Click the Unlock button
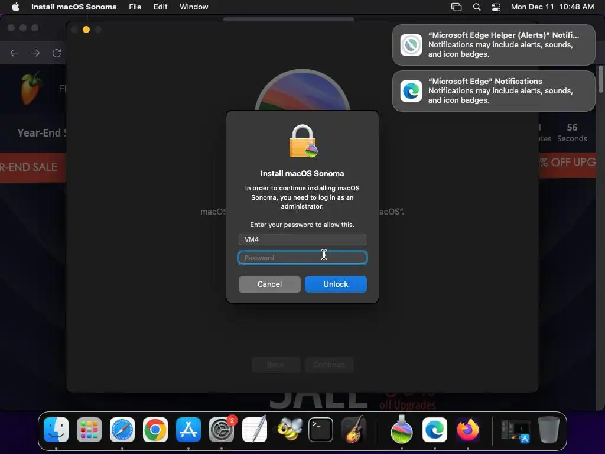The height and width of the screenshot is (454, 605). pos(336,284)
